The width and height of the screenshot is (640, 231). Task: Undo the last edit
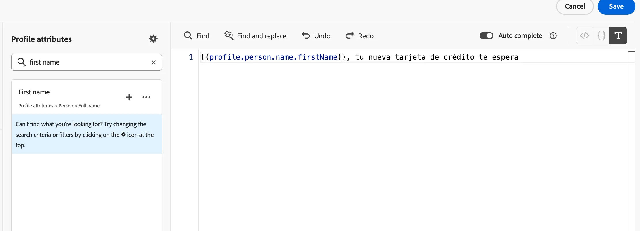click(x=316, y=36)
